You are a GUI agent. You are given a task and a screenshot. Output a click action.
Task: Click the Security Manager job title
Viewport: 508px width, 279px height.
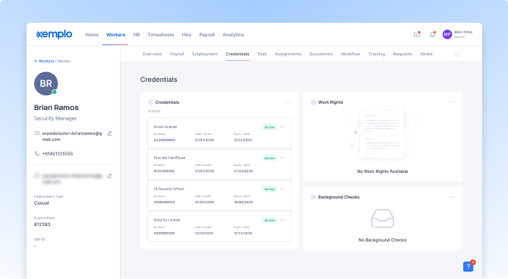coord(55,118)
